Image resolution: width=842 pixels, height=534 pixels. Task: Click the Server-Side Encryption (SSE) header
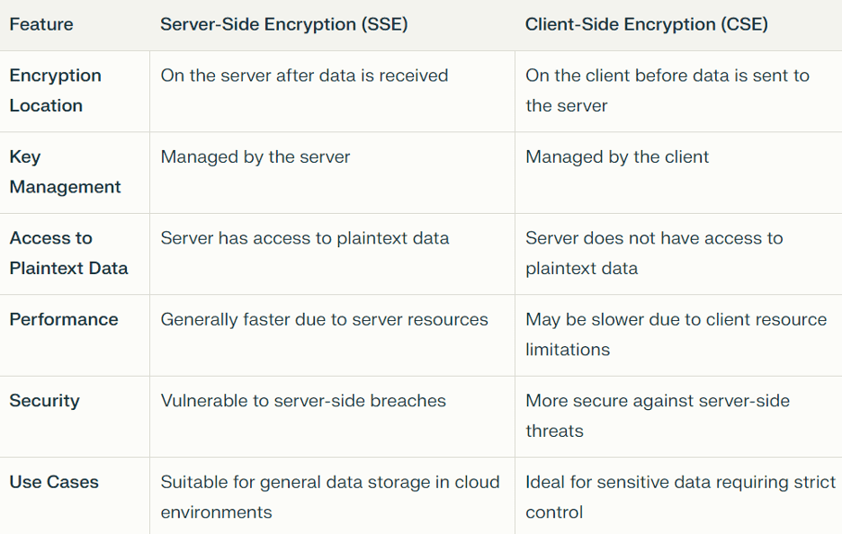[x=284, y=24]
